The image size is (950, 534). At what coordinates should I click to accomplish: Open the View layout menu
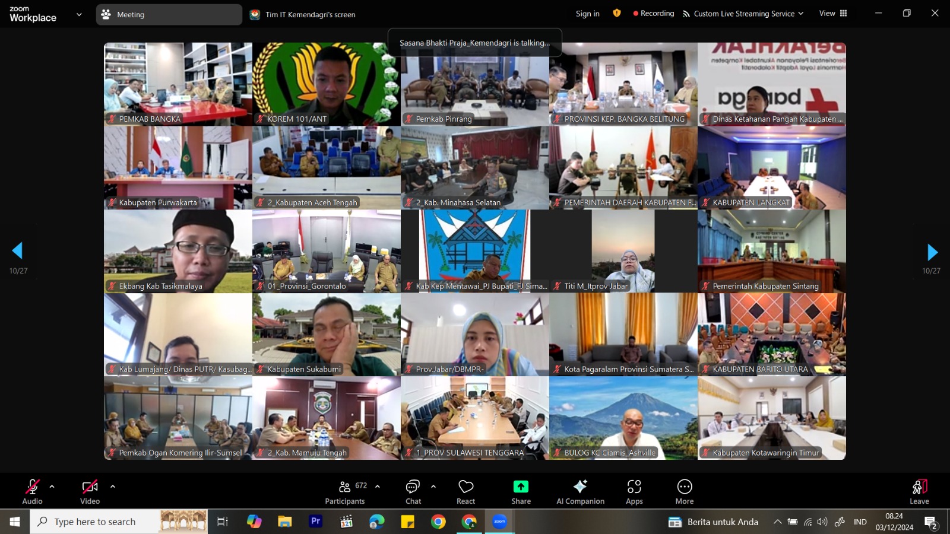point(833,13)
